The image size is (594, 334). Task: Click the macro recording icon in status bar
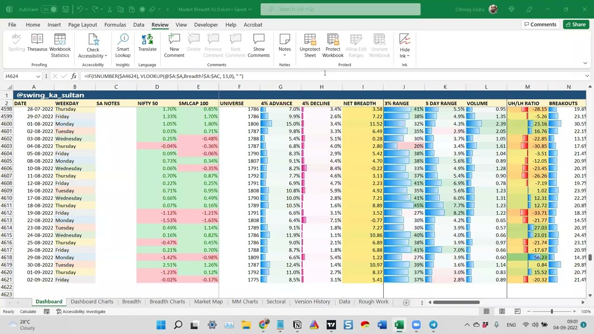(x=47, y=312)
